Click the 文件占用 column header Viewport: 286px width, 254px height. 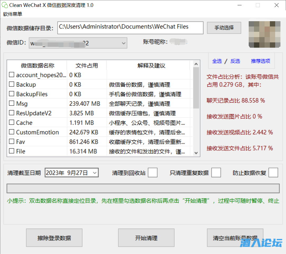87,65
